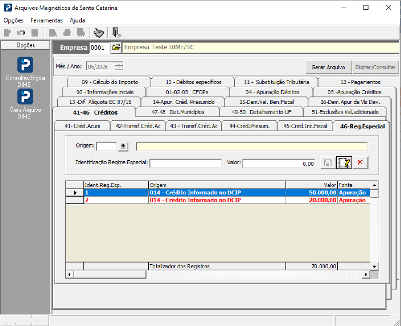This screenshot has width=401, height=326.
Task: Open Gera Arquivo DIME from the sidebar
Action: 25,104
